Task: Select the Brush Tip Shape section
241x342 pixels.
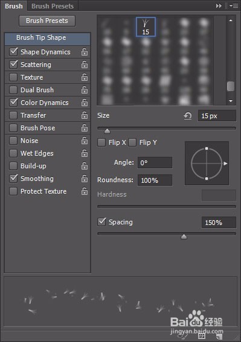Action: click(x=47, y=39)
